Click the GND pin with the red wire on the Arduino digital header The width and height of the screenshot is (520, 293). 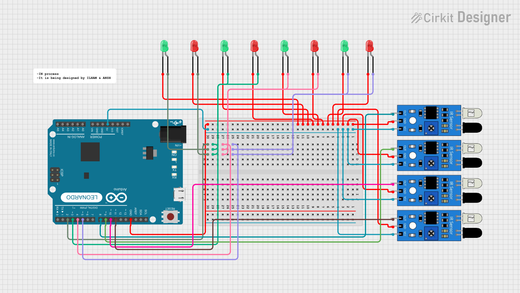point(131,220)
